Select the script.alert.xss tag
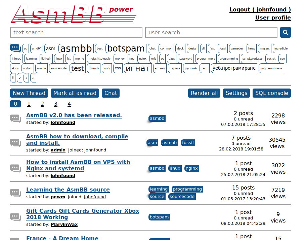305x240 pixels. coord(253,59)
